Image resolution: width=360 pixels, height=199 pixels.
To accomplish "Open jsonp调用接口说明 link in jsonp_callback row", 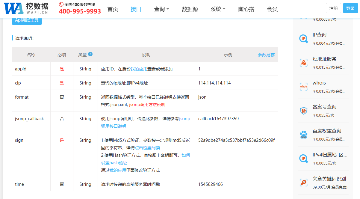I will [x=146, y=122].
